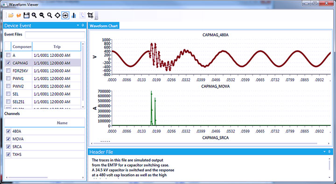Click the Device Event panel title
This screenshot has width=336, height=184.
18,26
